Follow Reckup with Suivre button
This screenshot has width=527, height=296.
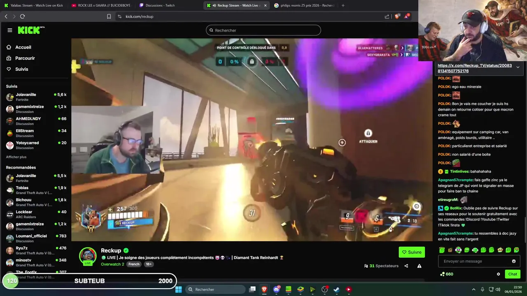click(x=412, y=252)
